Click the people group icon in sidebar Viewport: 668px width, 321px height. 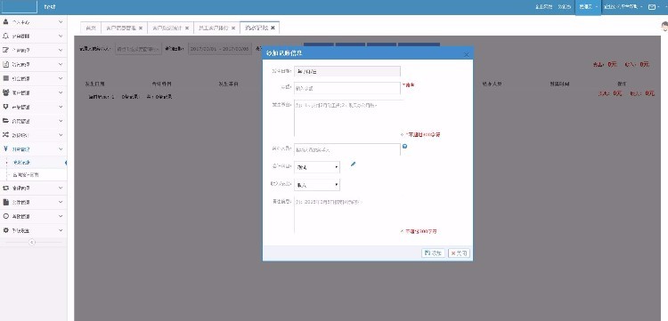(x=5, y=92)
